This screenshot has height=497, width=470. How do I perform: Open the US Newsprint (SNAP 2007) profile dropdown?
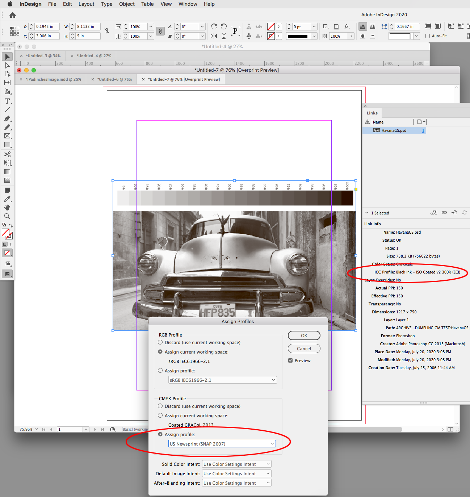(222, 443)
